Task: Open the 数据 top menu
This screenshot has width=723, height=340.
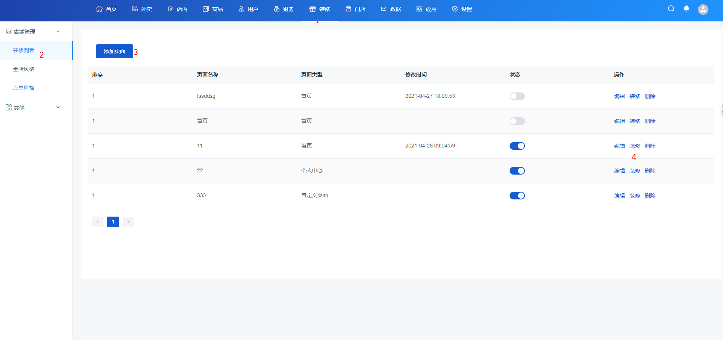Action: coord(391,9)
